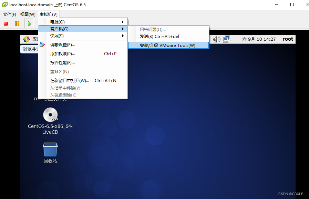The image size is (309, 199).
Task: Click the network status icon in guest panel
Action: pyautogui.click(x=227, y=39)
